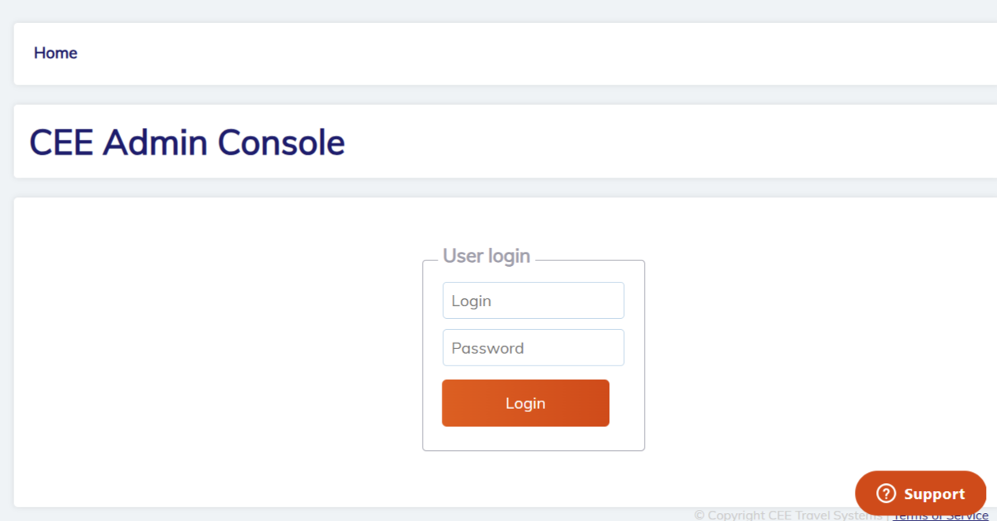Click the CEE Travel Systems copyright text
The height and width of the screenshot is (521, 997).
790,515
